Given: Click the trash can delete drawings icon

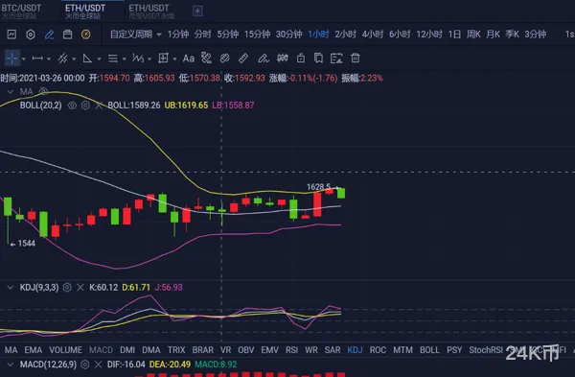Looking at the screenshot, I should (x=355, y=58).
